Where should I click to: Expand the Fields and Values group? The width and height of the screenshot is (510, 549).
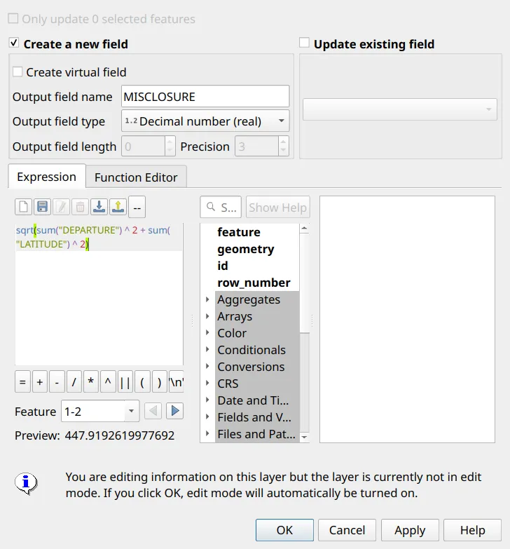point(207,416)
